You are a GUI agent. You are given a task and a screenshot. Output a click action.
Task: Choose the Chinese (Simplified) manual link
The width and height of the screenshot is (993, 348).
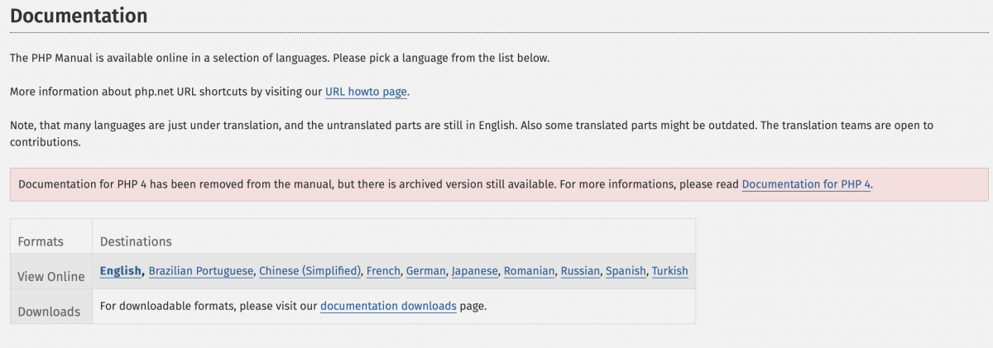(310, 270)
